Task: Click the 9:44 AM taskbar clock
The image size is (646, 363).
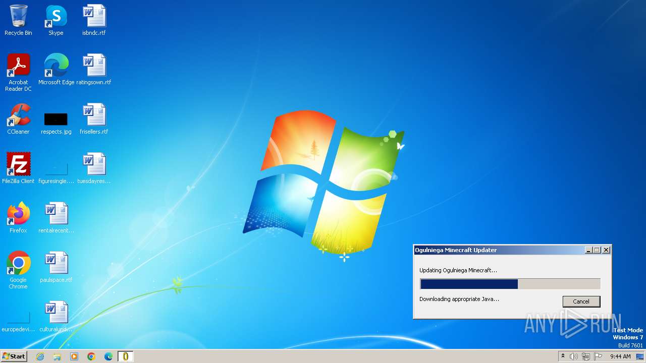Action: point(620,356)
